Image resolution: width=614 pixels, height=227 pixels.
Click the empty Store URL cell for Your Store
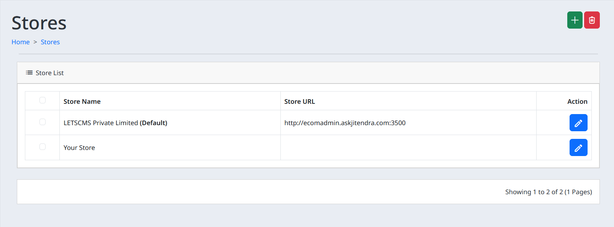coord(408,148)
